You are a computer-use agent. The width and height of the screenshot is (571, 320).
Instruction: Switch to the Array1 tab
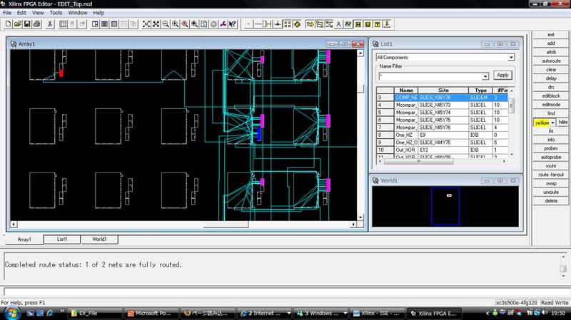coord(24,239)
